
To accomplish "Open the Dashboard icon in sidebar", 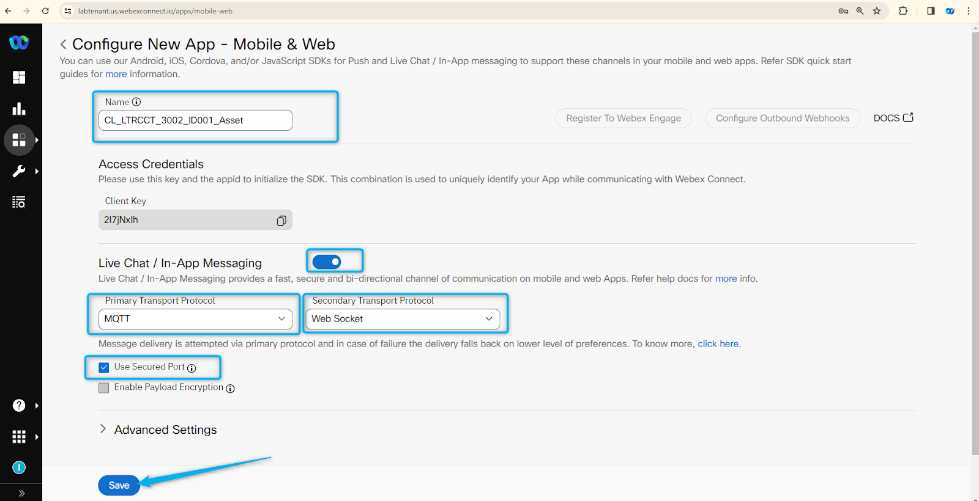I will click(x=19, y=78).
